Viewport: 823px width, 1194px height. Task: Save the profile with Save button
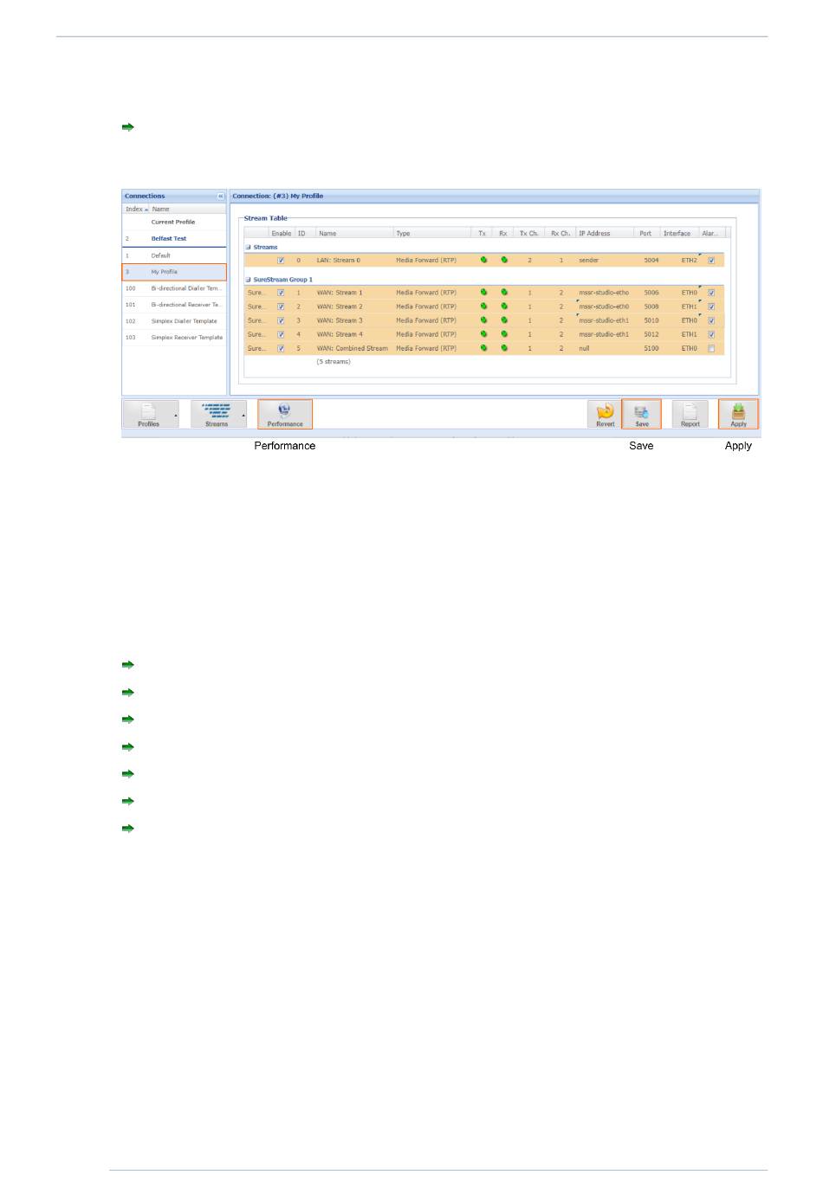point(642,414)
